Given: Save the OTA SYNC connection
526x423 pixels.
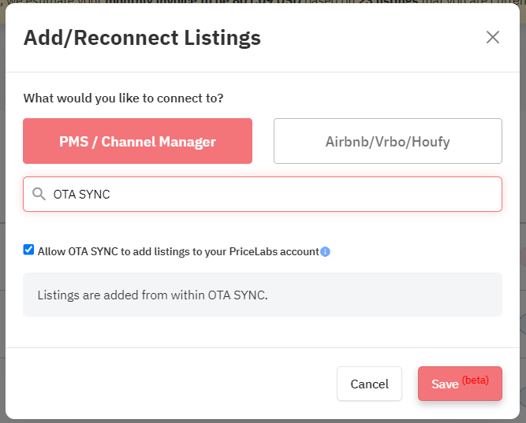Looking at the screenshot, I should (x=460, y=384).
